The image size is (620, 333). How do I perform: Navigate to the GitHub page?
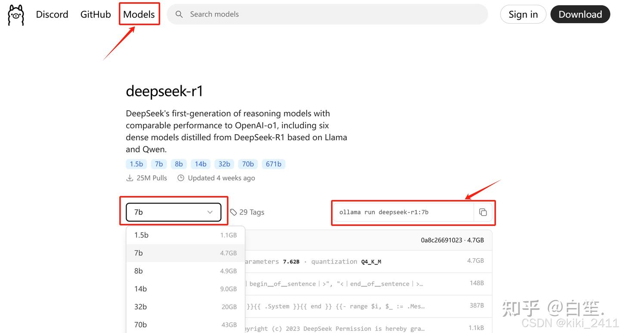[x=95, y=14]
